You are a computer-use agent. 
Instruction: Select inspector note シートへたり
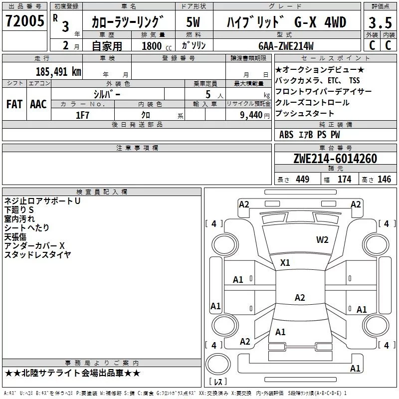pyautogui.click(x=26, y=228)
